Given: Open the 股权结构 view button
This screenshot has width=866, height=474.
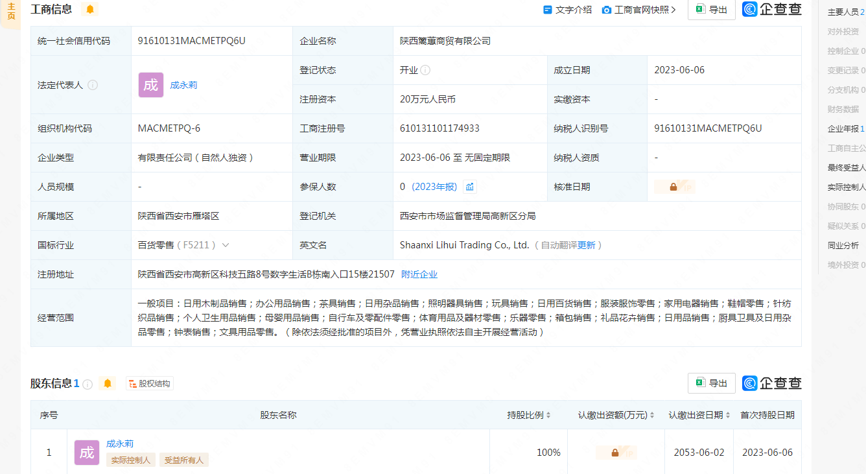Looking at the screenshot, I should click(150, 383).
